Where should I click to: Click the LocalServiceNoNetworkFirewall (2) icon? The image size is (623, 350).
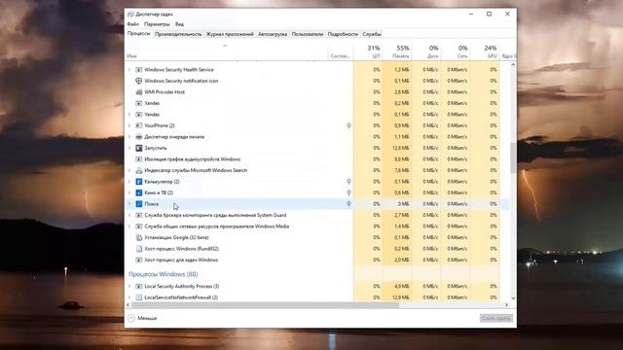tap(138, 297)
